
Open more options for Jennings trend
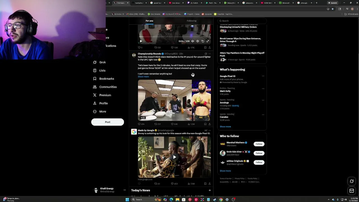(263, 100)
